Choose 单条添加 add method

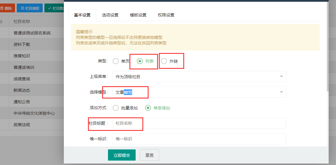click(158, 108)
